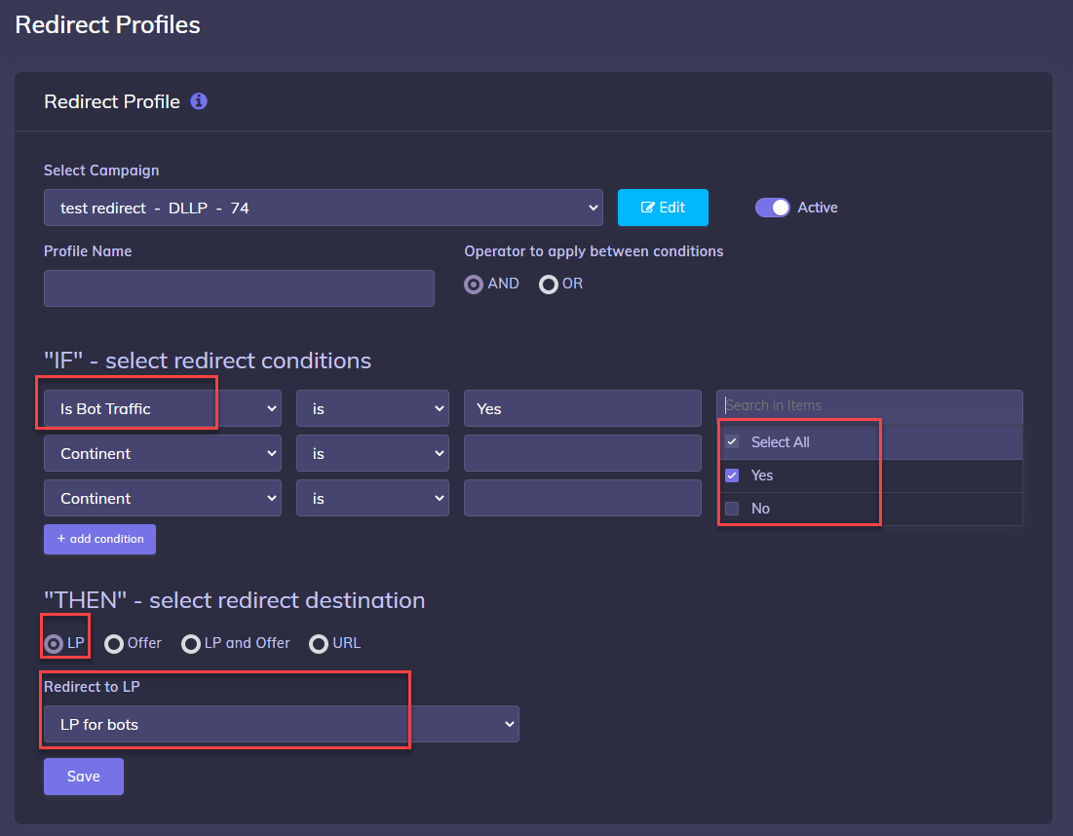Screen dimensions: 1073x836
Task: Open the first condition's 'is' operator dropdown
Action: [372, 409]
